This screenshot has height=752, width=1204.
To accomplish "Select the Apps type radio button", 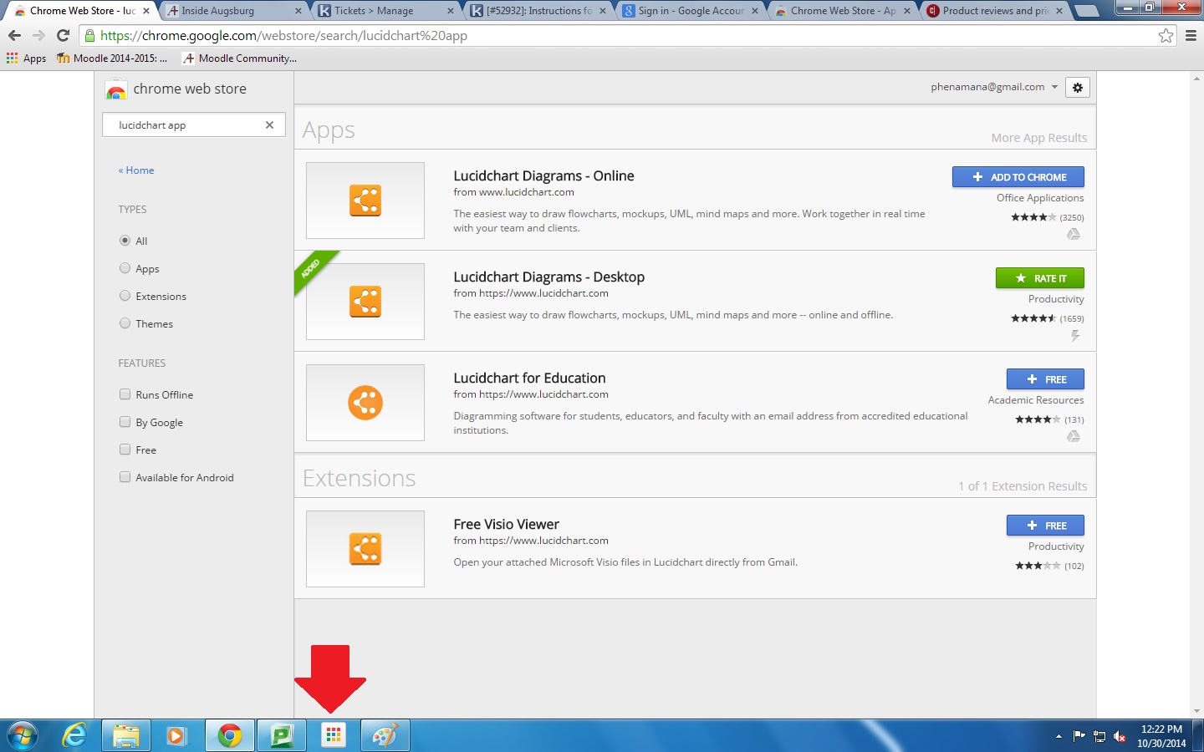I will tap(125, 268).
